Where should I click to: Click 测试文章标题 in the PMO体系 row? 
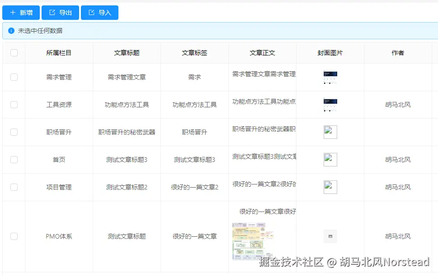tap(127, 236)
